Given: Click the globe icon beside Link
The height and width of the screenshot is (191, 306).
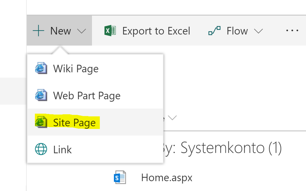Looking at the screenshot, I should coord(41,149).
